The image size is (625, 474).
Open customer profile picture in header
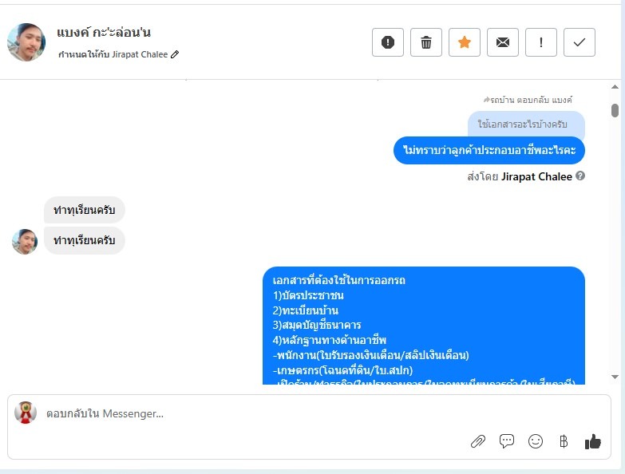pos(26,42)
